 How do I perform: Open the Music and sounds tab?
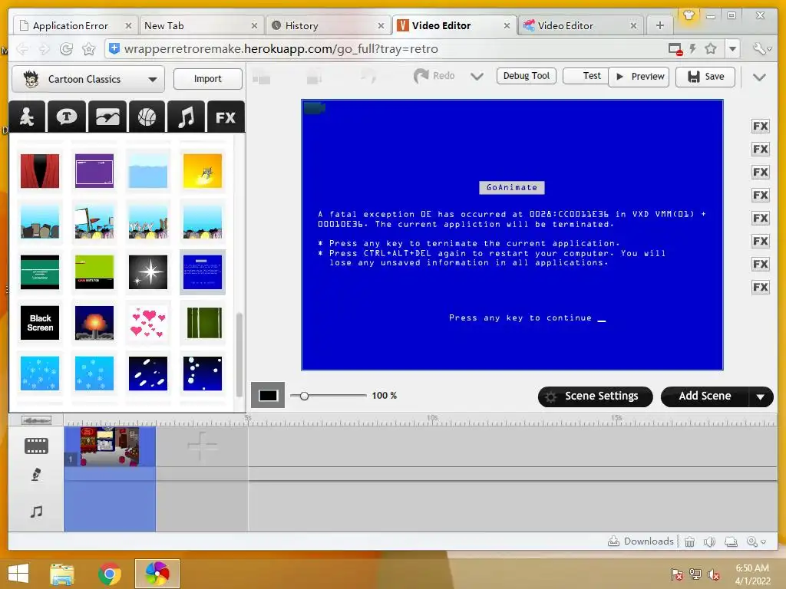click(186, 117)
